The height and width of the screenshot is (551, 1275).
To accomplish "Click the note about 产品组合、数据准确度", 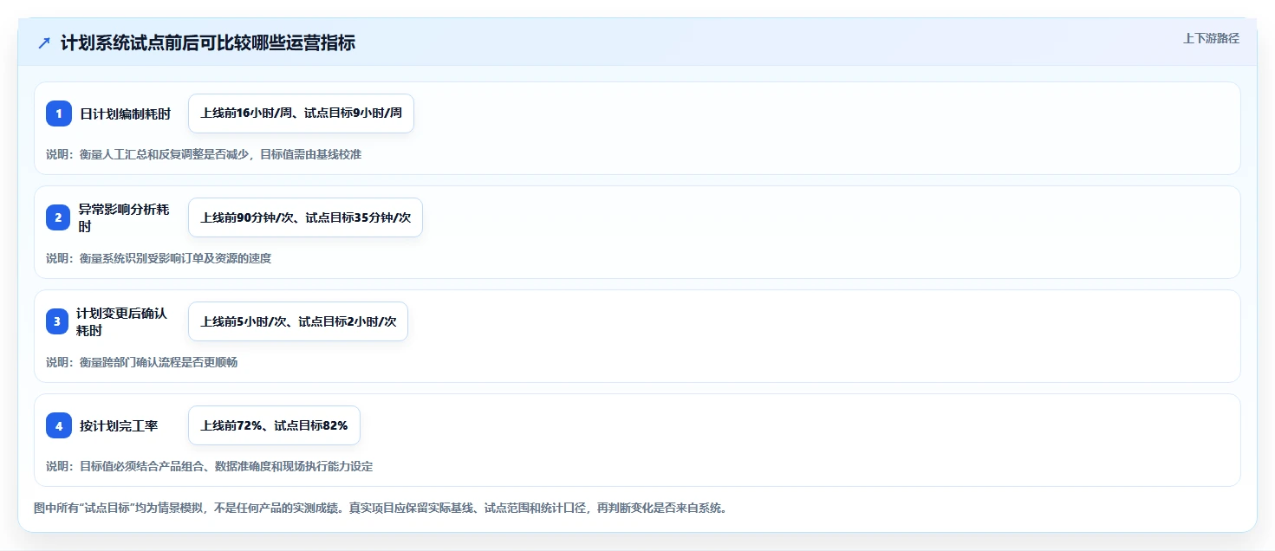I will pos(210,466).
